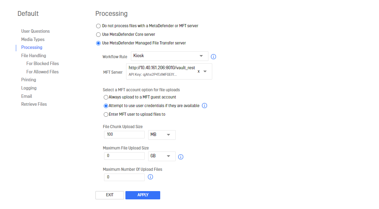Click the info icon beside Workflow Rule
The width and height of the screenshot is (379, 209).
213,56
